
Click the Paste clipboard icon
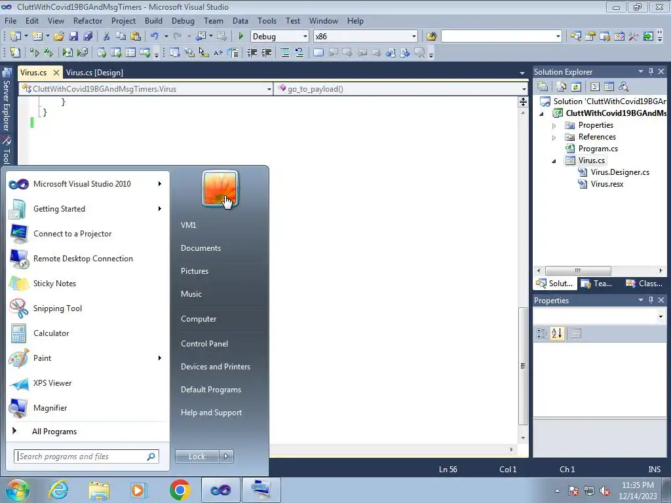pos(135,37)
